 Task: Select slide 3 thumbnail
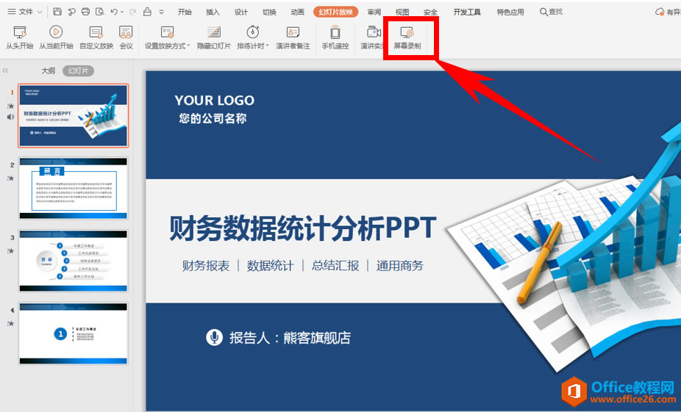point(74,261)
